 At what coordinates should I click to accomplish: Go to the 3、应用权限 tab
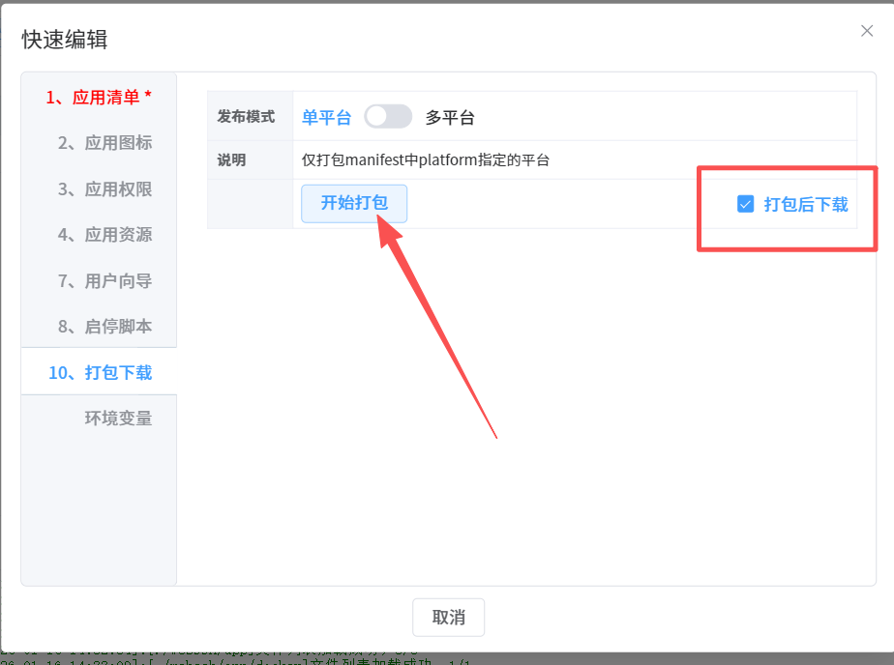click(x=104, y=189)
